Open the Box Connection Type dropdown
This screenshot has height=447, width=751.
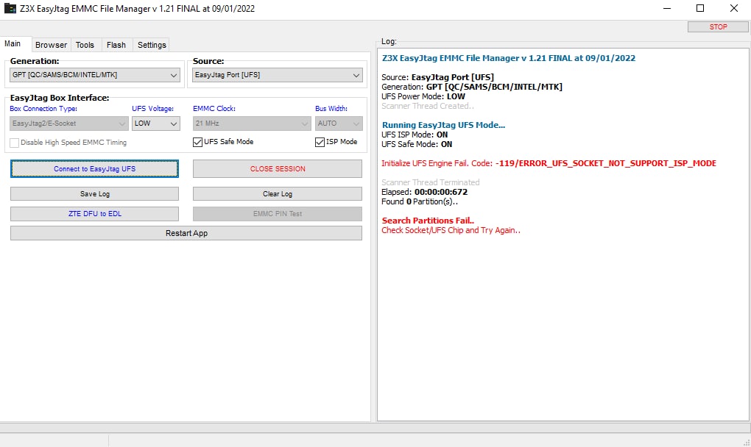69,124
